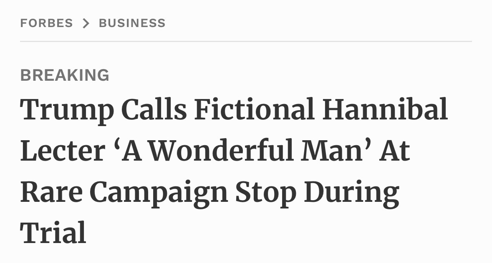The image size is (492, 263).
Task: Click the word 'At' in headline
Action: tap(394, 151)
